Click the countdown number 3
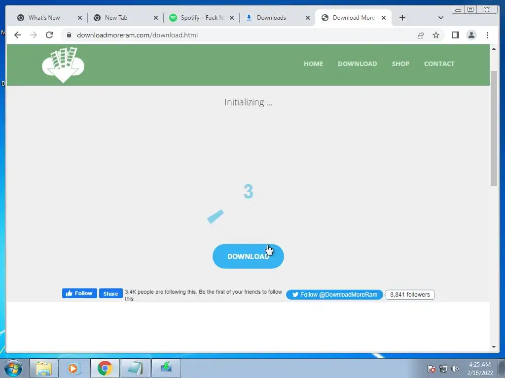This screenshot has height=378, width=505. [x=249, y=191]
